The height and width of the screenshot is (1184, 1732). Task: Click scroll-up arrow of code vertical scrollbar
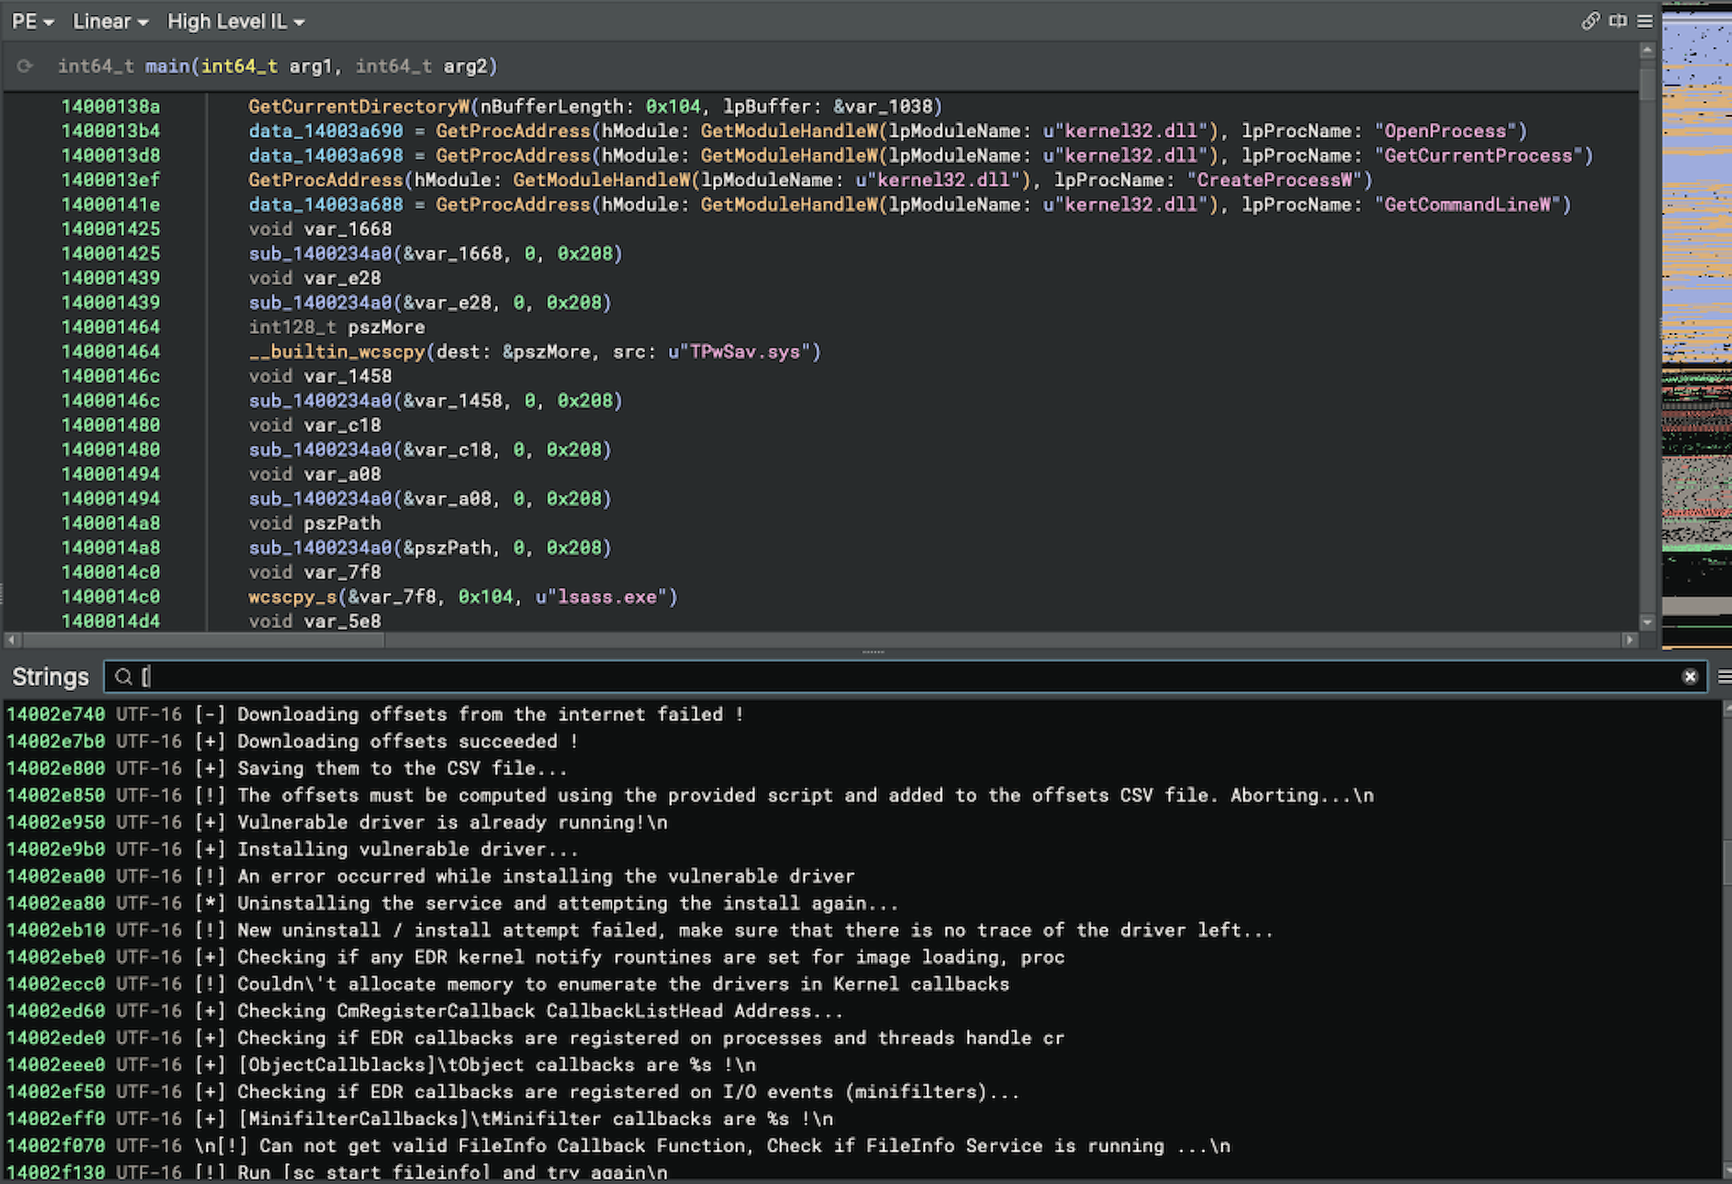click(x=1647, y=50)
